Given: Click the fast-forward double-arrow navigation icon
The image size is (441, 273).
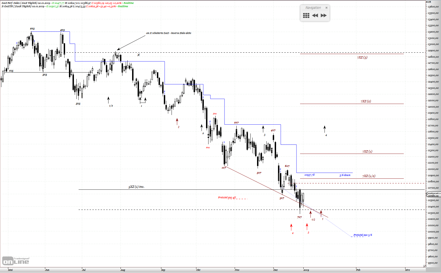Looking at the screenshot, I should pos(324,15).
